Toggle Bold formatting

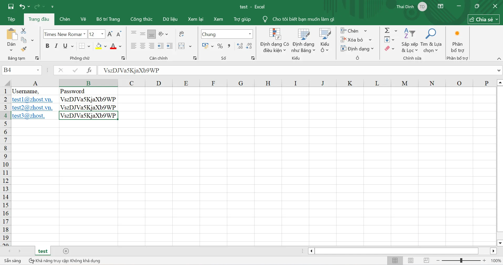47,46
